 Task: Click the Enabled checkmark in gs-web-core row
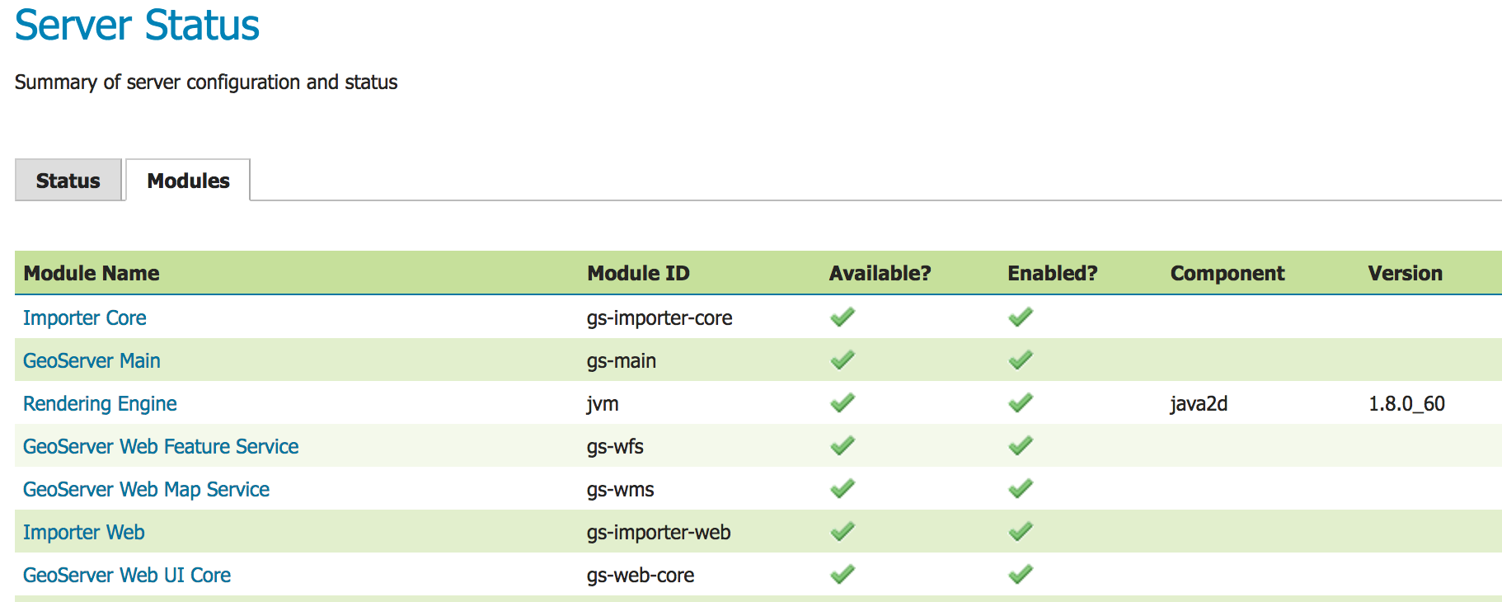pos(1021,575)
